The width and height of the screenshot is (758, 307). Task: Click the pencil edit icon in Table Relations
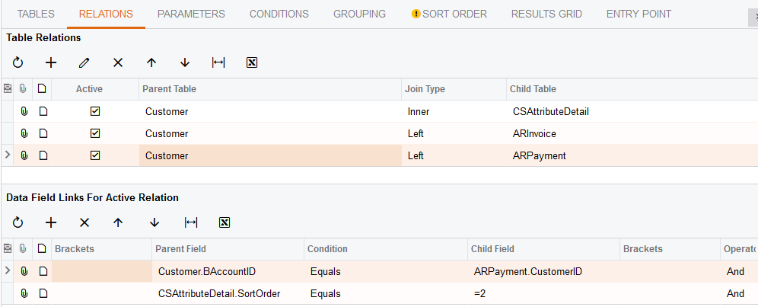(x=84, y=62)
